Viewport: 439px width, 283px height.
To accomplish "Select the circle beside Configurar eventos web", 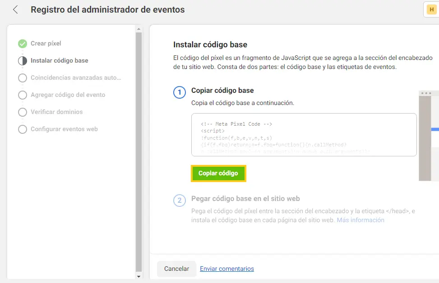I will pos(23,129).
